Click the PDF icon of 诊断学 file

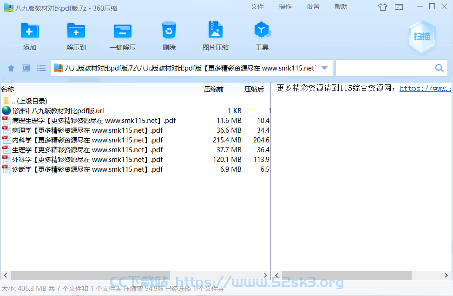coord(6,169)
